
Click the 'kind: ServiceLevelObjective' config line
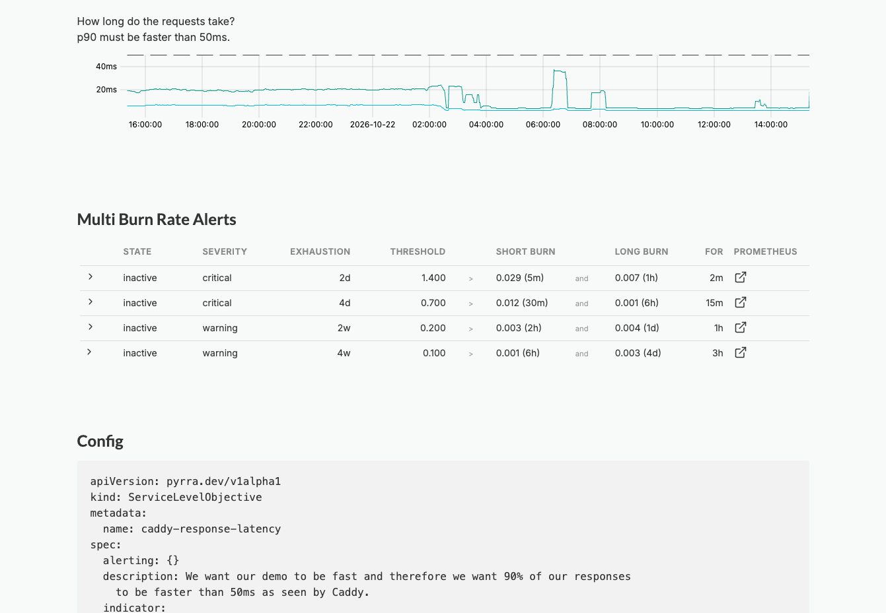[x=176, y=498]
